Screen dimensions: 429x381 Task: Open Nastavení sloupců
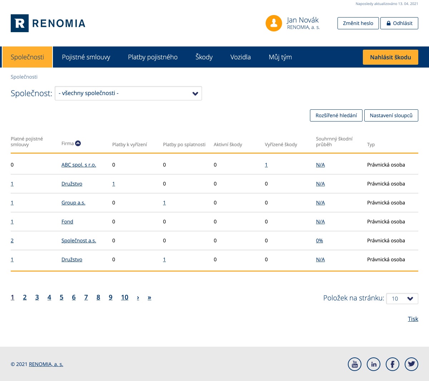pos(391,115)
